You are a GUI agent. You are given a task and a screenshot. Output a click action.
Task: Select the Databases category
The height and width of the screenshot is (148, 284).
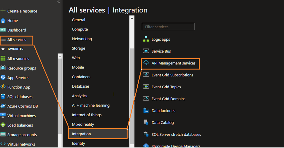[81, 86]
